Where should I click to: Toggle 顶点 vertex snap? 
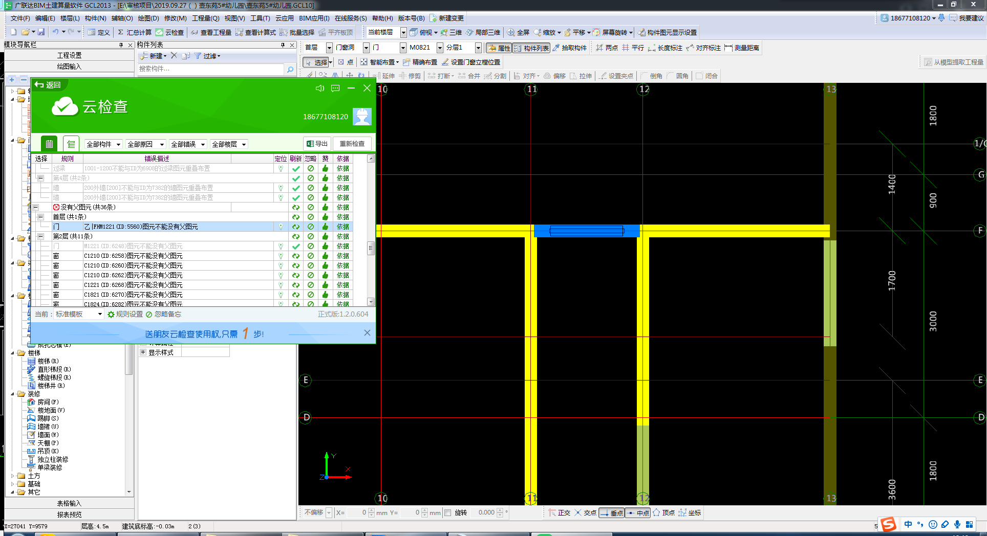[x=663, y=512]
